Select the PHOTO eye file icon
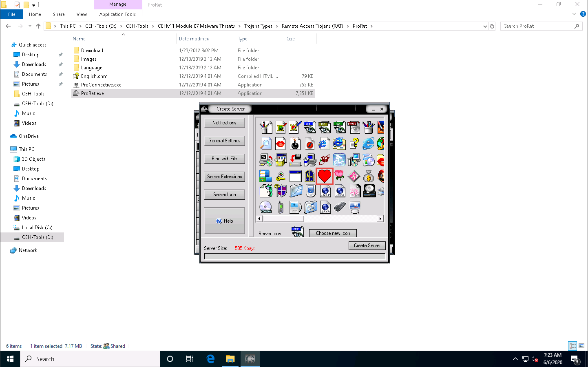Image resolution: width=588 pixels, height=367 pixels. [x=354, y=127]
